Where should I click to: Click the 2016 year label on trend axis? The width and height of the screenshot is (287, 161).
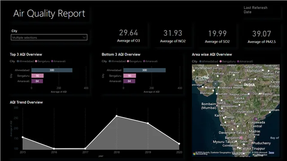coord(54,152)
